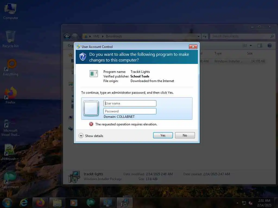Click the Explorer search Downloads box
Viewport: 278px width, 208px height.
coord(242,36)
